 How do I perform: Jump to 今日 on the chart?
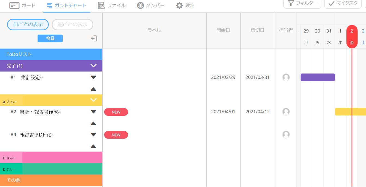[50, 38]
